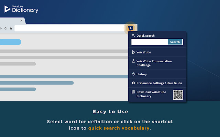Click the History clock icon
Viewport: 220px width, 137px height.
(x=133, y=74)
